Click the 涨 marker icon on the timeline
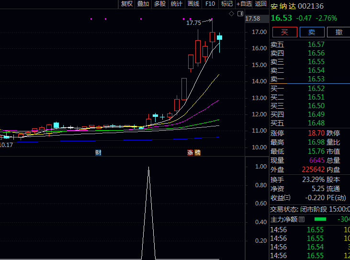 [x=190, y=153]
